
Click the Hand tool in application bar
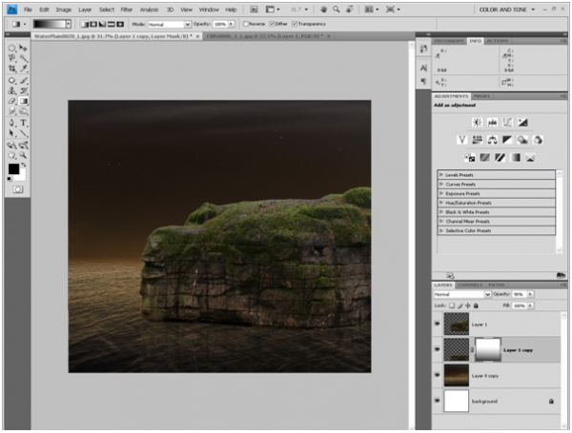coord(323,10)
